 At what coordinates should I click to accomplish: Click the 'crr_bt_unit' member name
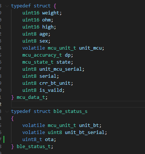coord(55,83)
